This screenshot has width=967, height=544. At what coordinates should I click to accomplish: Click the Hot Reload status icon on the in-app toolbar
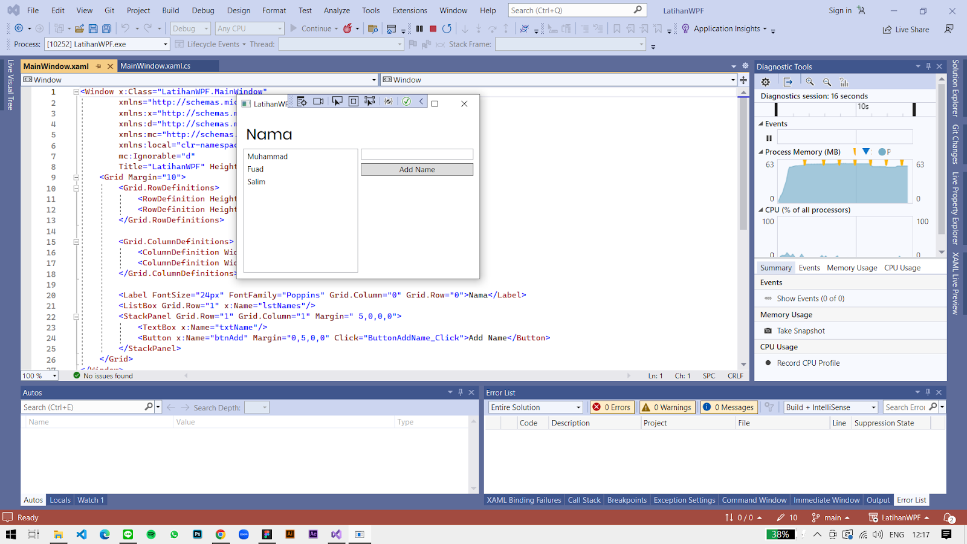389,102
